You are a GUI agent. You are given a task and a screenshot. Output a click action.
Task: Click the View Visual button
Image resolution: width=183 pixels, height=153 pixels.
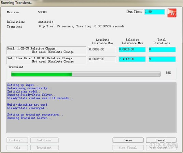click(128, 148)
